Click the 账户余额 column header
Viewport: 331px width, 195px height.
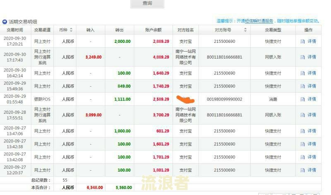tap(153, 30)
